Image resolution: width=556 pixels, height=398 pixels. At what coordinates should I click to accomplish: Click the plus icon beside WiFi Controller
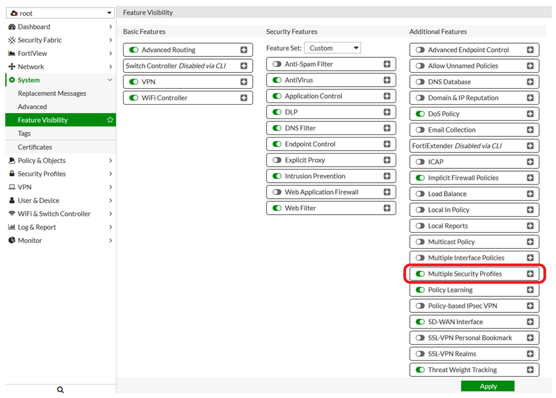click(x=244, y=98)
